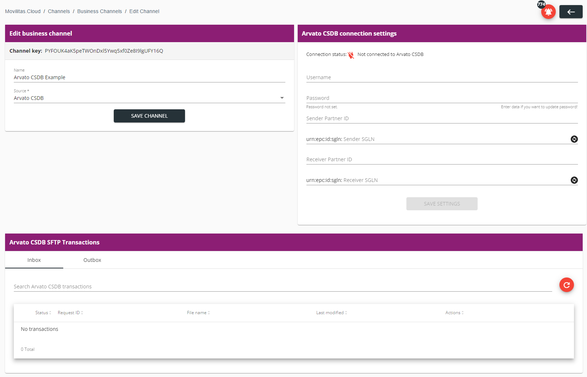Click the Save Settings button
This screenshot has height=377, width=587.
(442, 204)
